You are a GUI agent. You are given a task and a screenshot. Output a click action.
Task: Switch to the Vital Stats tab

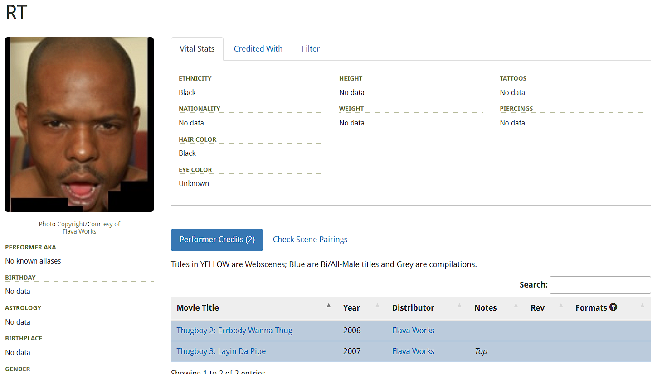pyautogui.click(x=197, y=49)
